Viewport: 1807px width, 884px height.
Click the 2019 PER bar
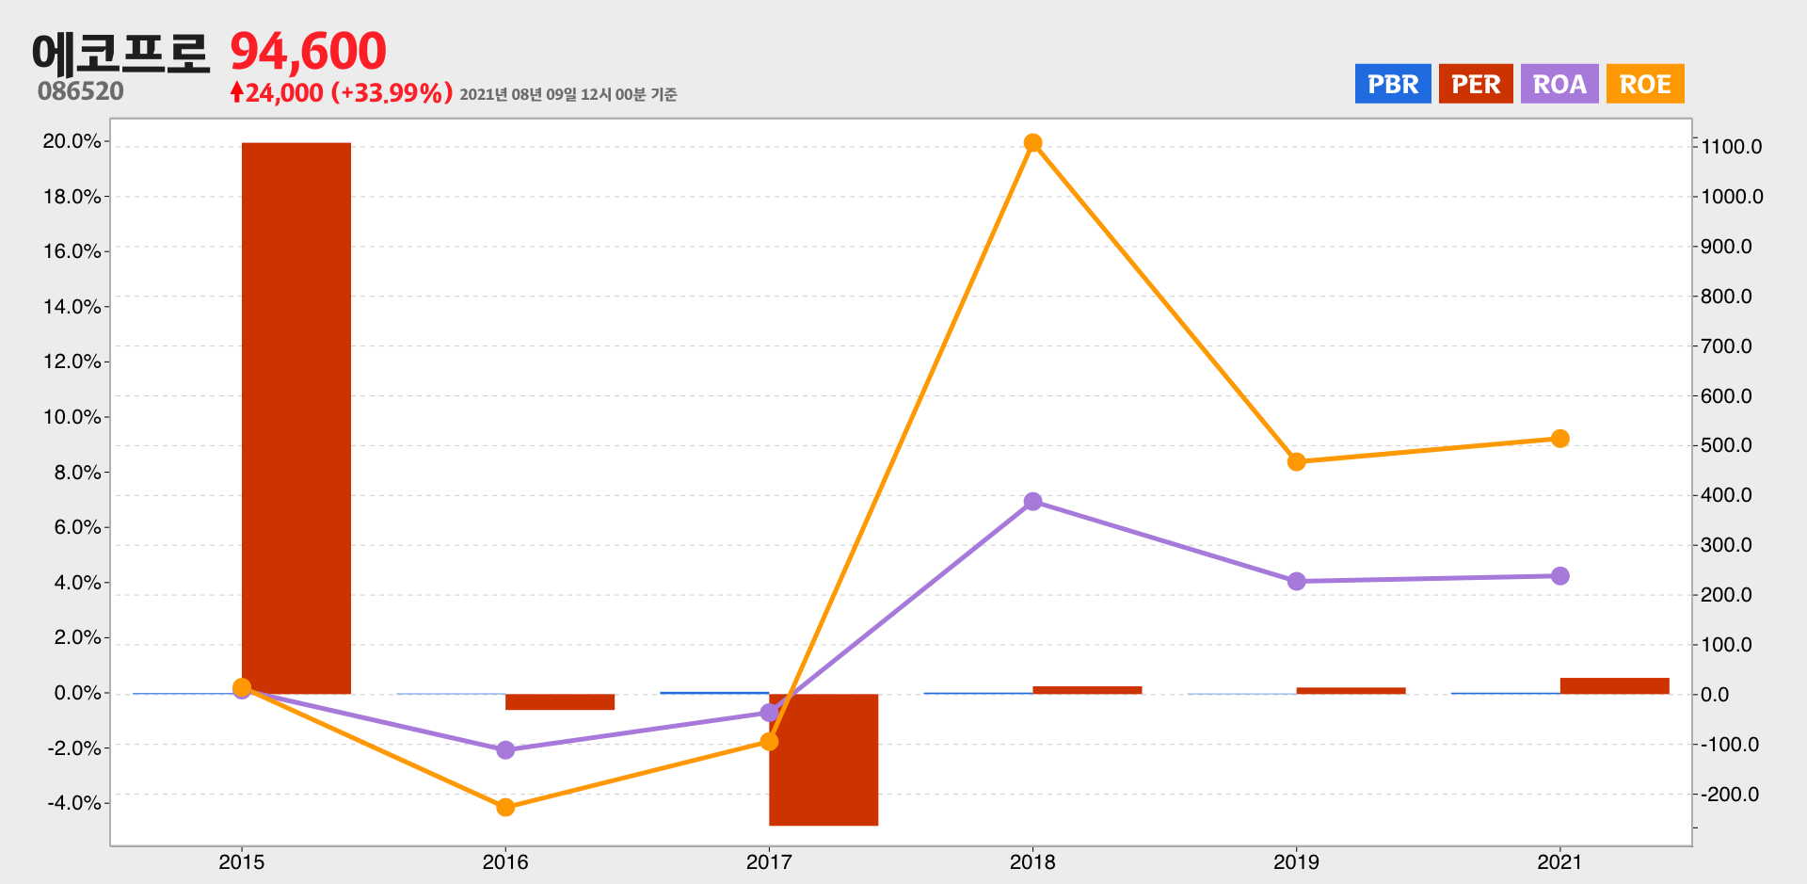click(x=1351, y=691)
